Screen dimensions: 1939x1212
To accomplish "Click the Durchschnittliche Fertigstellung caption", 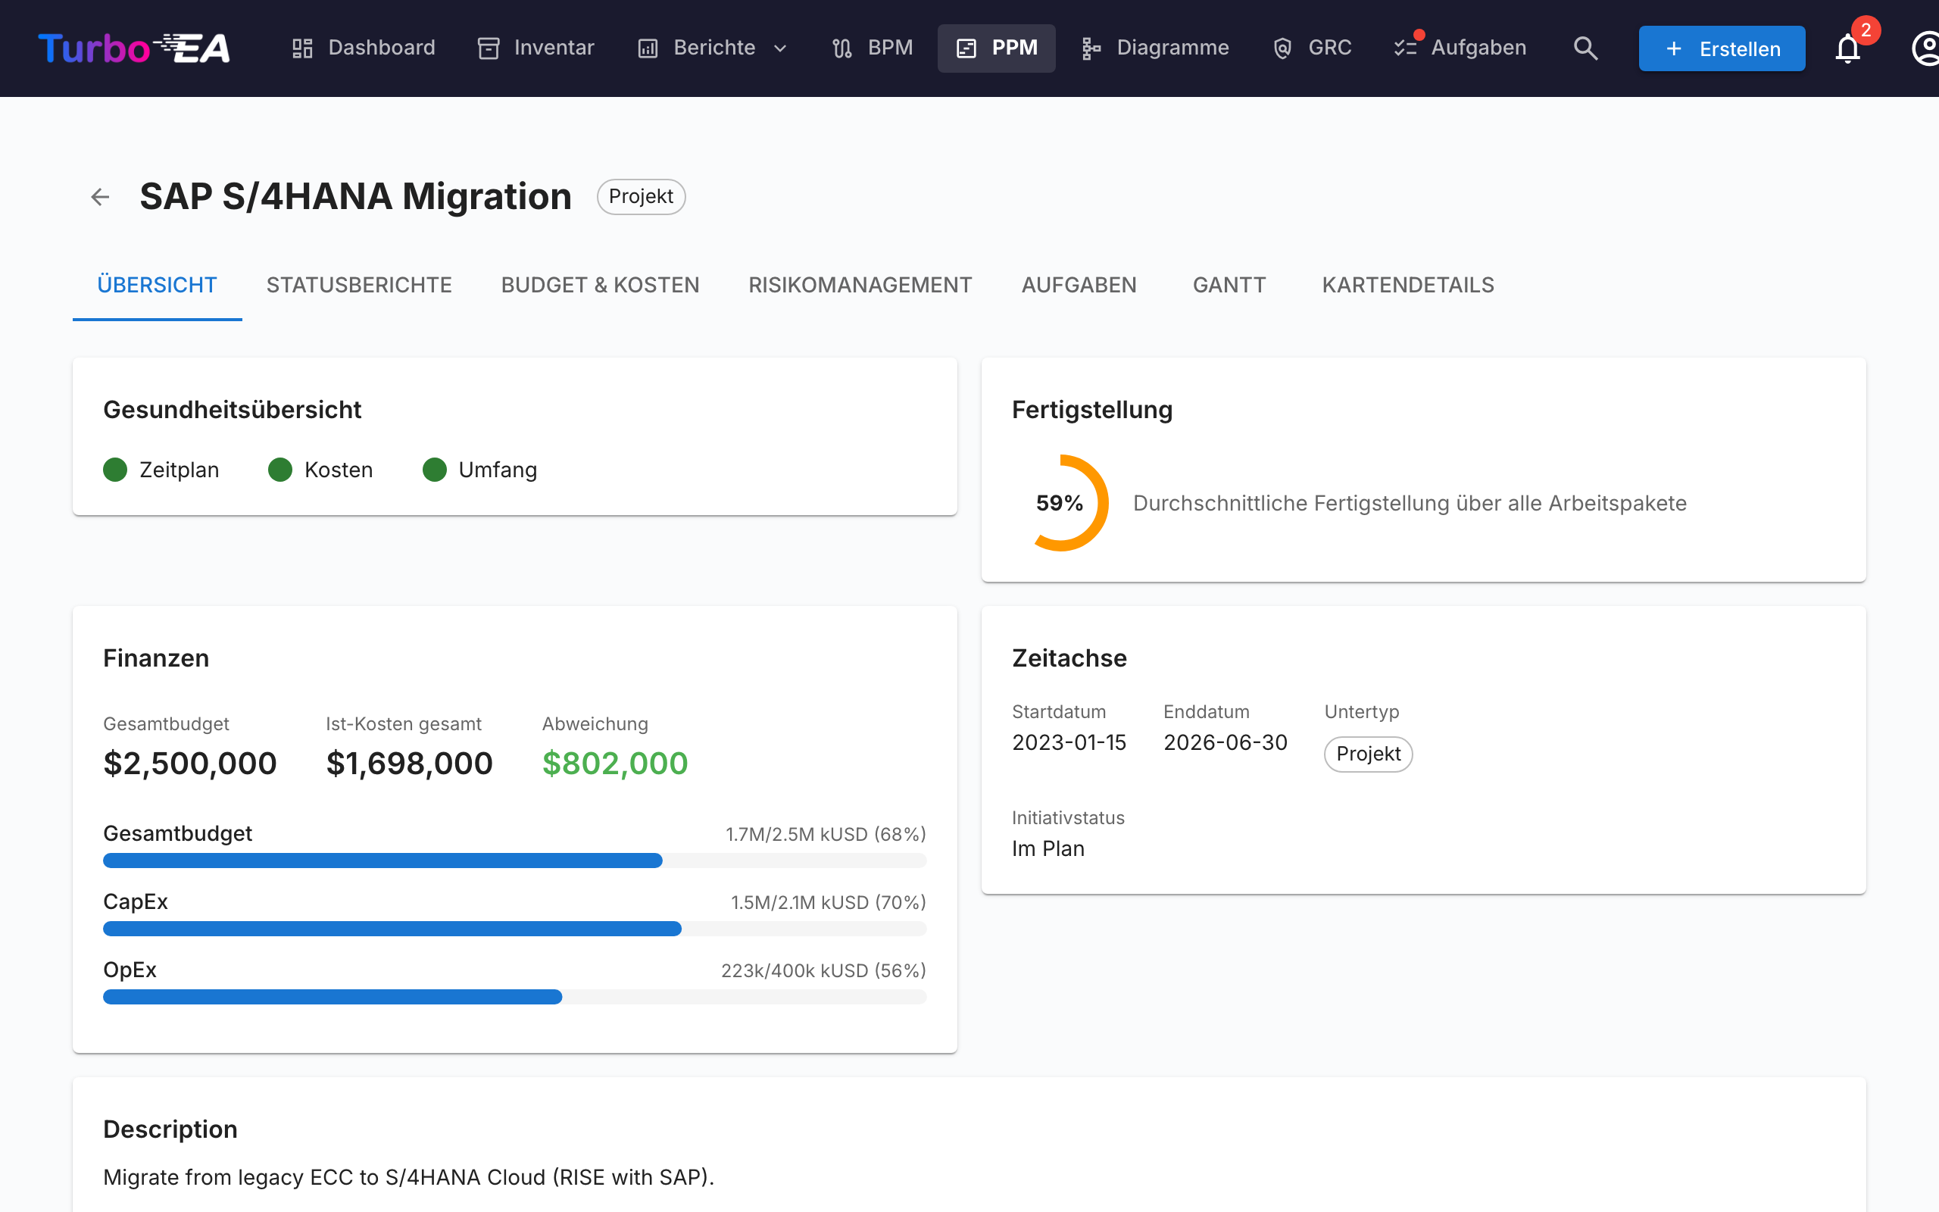I will click(1410, 504).
